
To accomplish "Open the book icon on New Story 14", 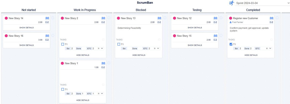I will [x=47, y=18].
